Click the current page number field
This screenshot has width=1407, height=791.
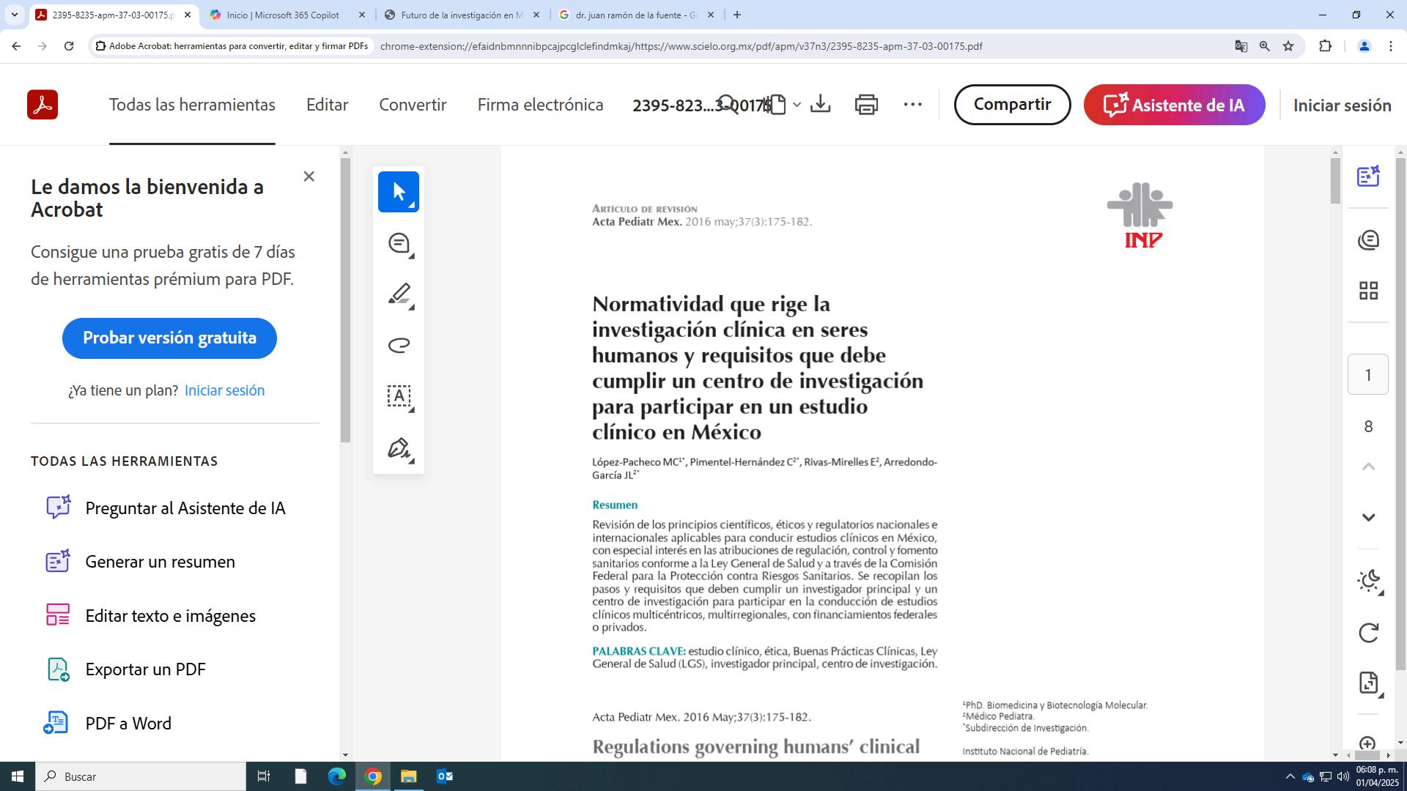point(1367,375)
